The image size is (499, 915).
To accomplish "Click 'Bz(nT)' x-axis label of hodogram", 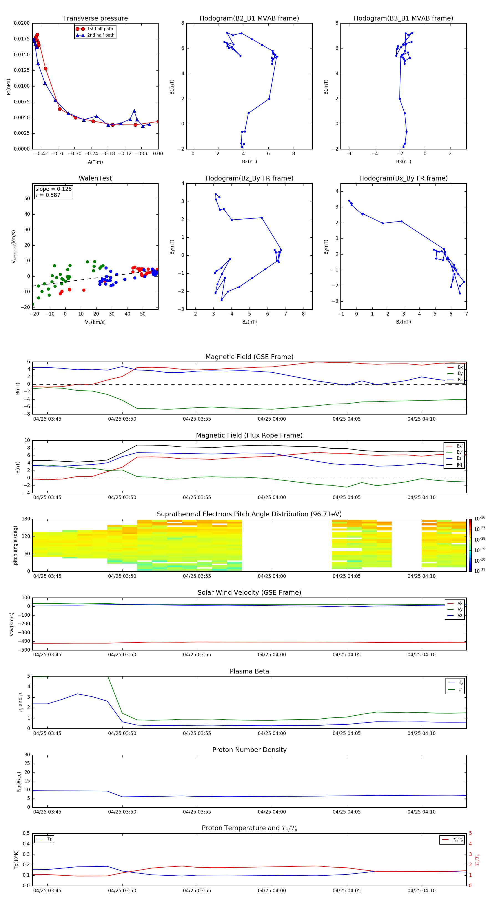I will [249, 322].
